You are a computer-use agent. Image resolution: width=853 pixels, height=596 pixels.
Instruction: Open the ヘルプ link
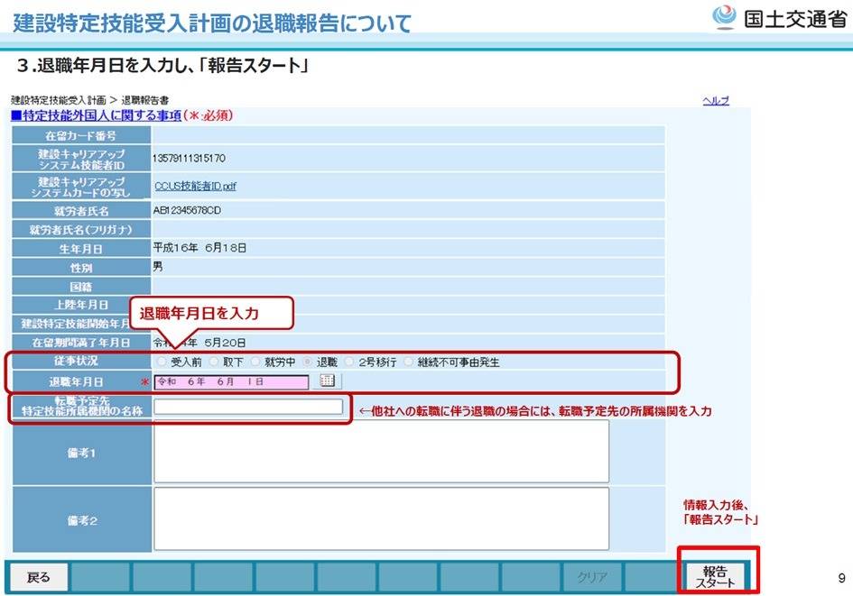click(715, 101)
